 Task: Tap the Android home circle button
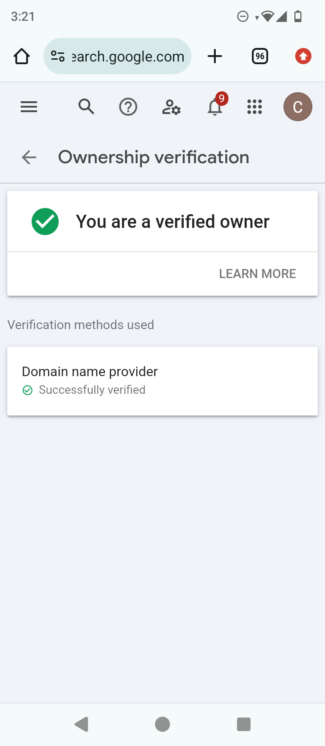click(162, 724)
